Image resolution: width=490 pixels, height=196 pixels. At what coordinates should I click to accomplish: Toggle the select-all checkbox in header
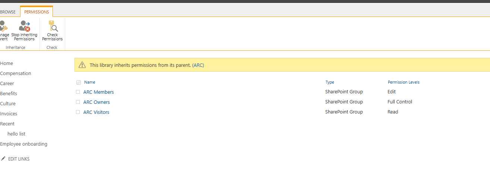click(x=78, y=83)
